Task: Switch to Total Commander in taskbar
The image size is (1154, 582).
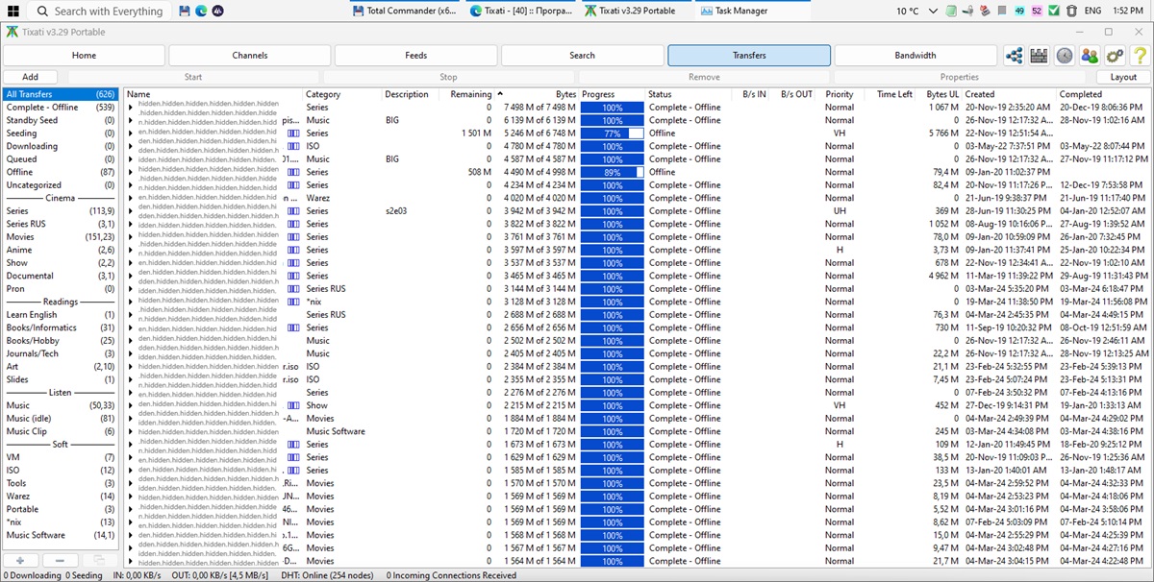Action: [x=405, y=12]
